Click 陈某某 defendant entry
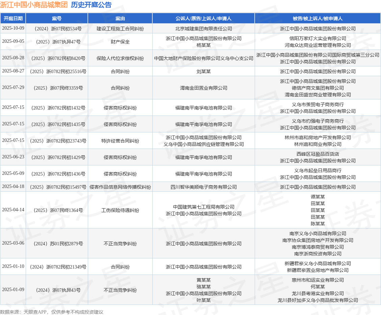Image resolution: width=381 pixels, height=315 pixels. point(317,224)
